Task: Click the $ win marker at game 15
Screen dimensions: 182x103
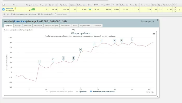Action: click(63, 58)
